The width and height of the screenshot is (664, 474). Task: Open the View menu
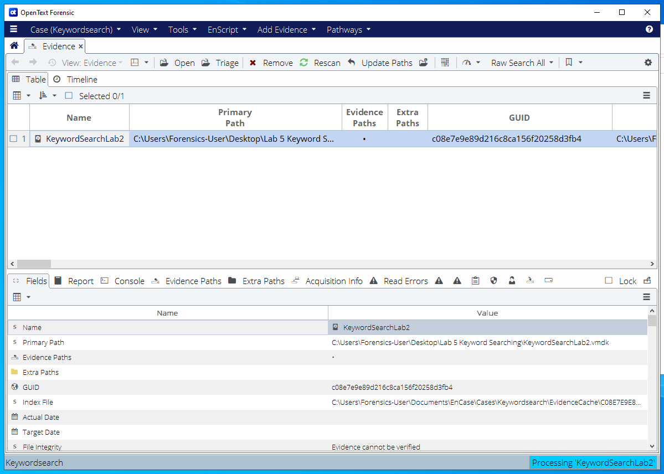tap(145, 30)
